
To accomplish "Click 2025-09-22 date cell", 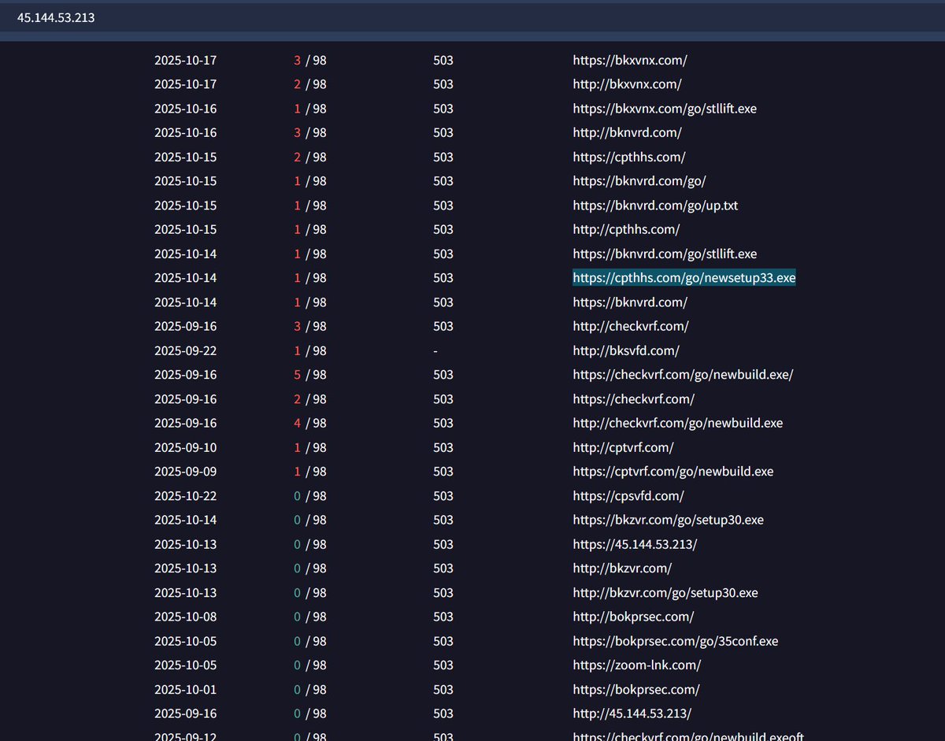I will pos(186,350).
